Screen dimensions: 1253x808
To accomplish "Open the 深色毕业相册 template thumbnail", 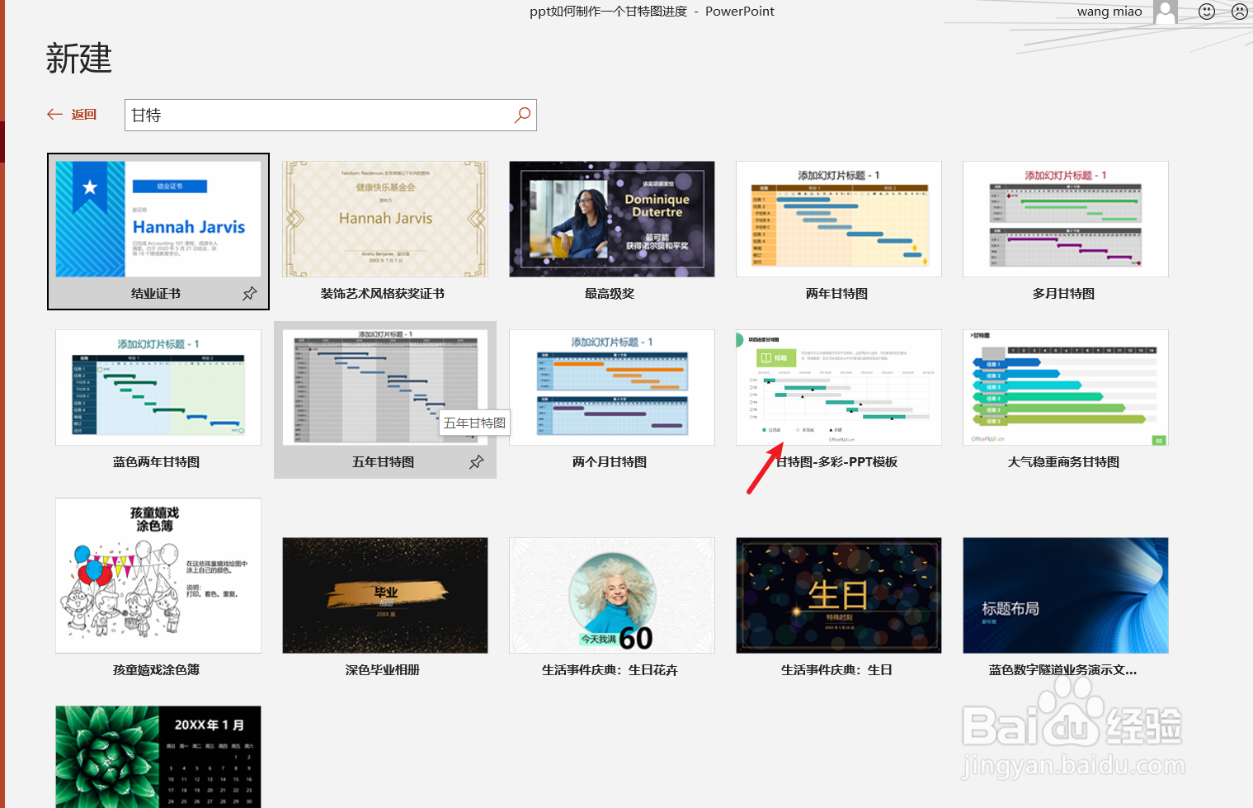I will click(x=385, y=595).
